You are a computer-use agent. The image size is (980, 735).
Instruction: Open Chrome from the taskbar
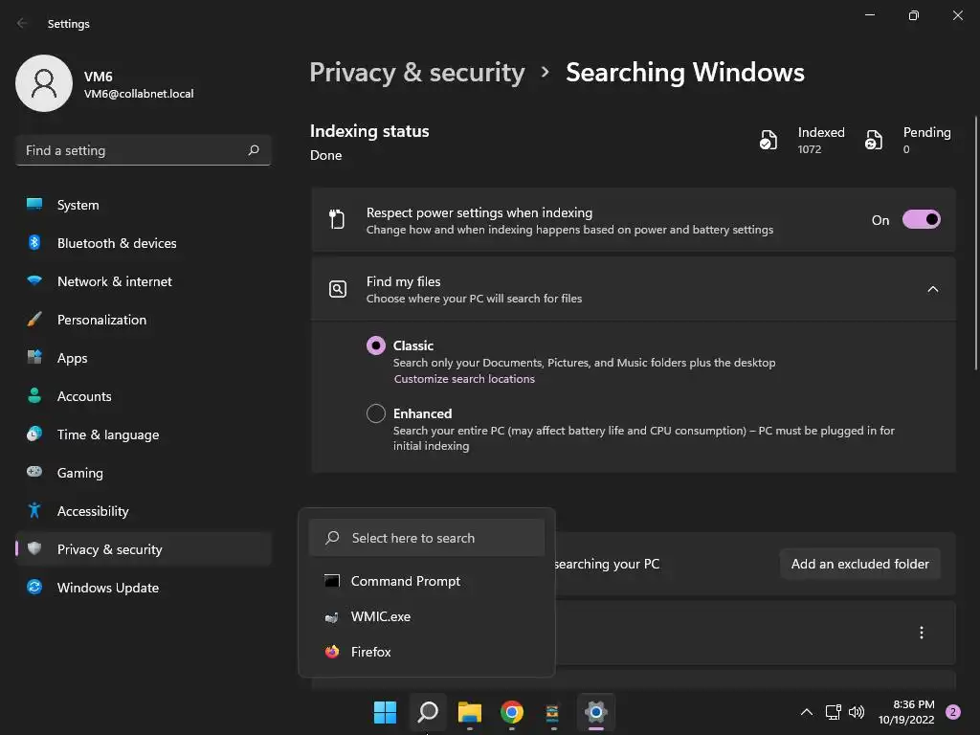pyautogui.click(x=512, y=712)
